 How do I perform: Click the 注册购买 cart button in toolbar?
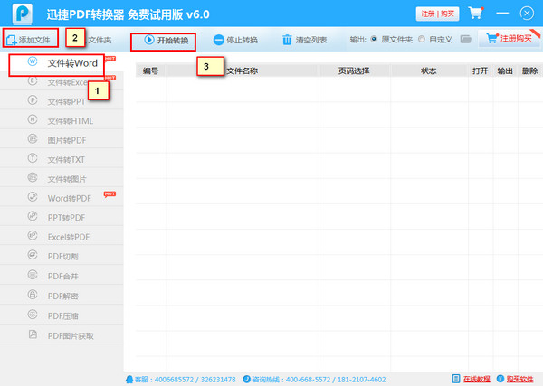509,38
